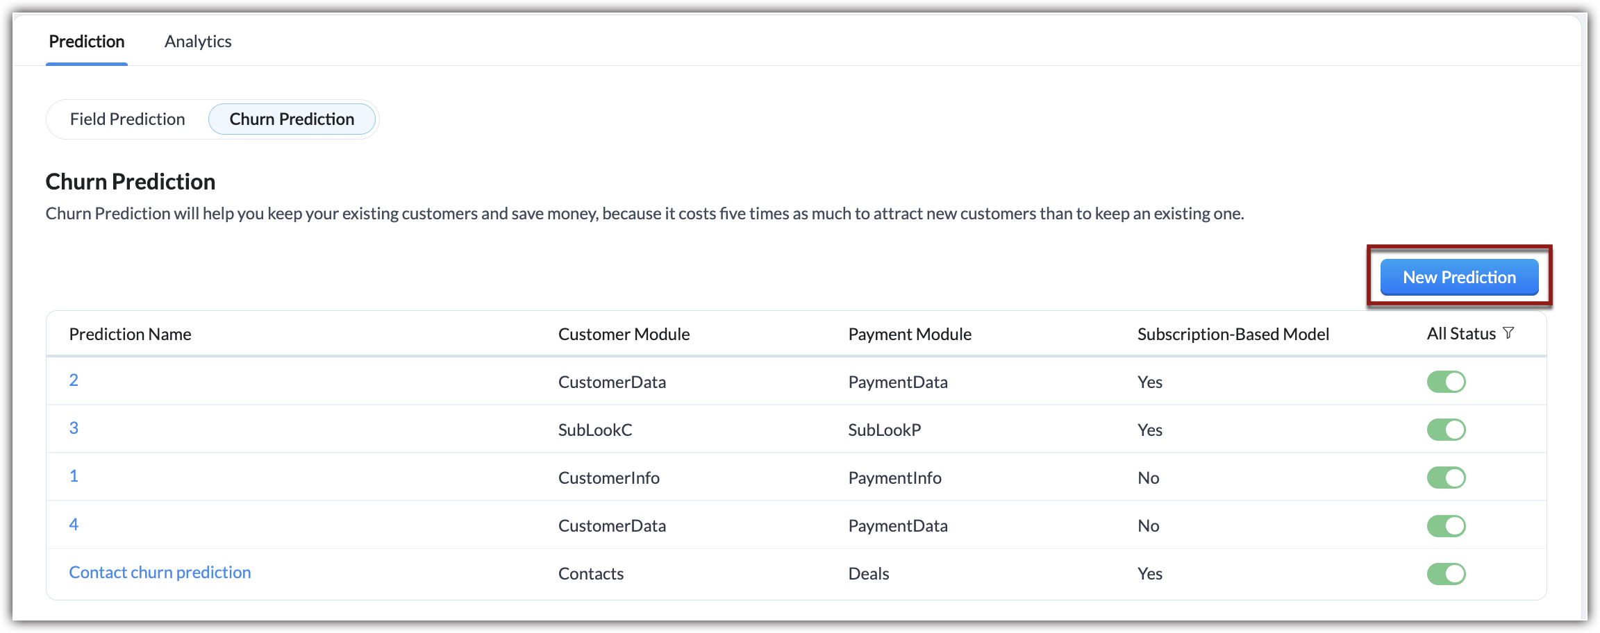Disable the status toggle for prediction 2
Screen dimensions: 1600x633
pos(1446,382)
